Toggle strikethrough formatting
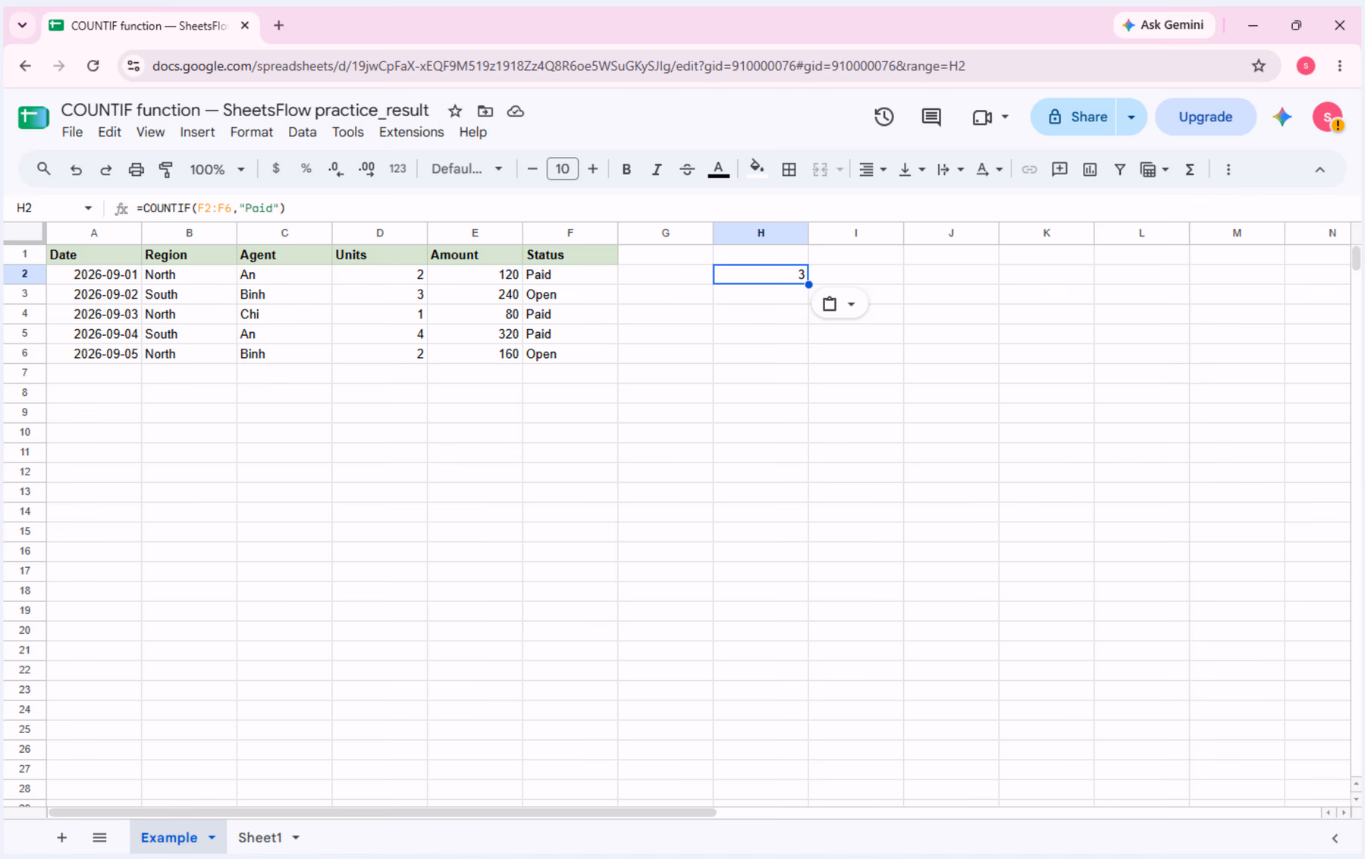 (x=687, y=169)
